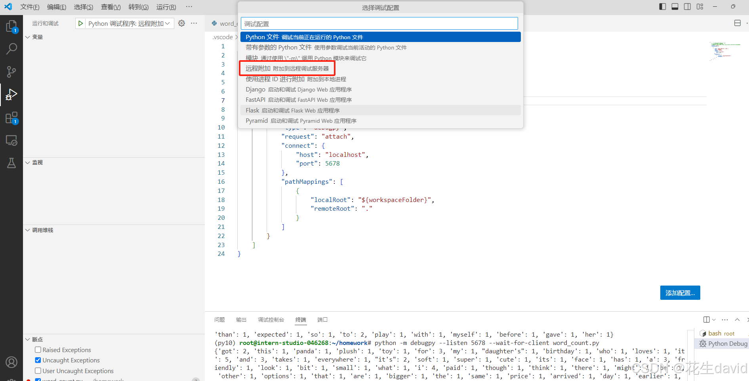Viewport: 749px width, 381px height.
Task: Toggle primary side bar layout icon
Action: tap(662, 7)
